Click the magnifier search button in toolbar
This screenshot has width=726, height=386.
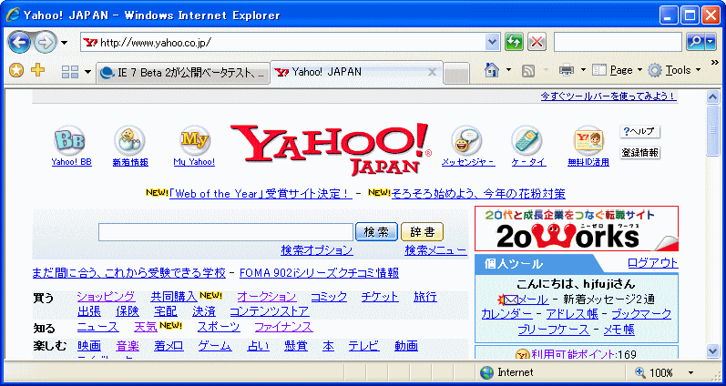pos(695,43)
